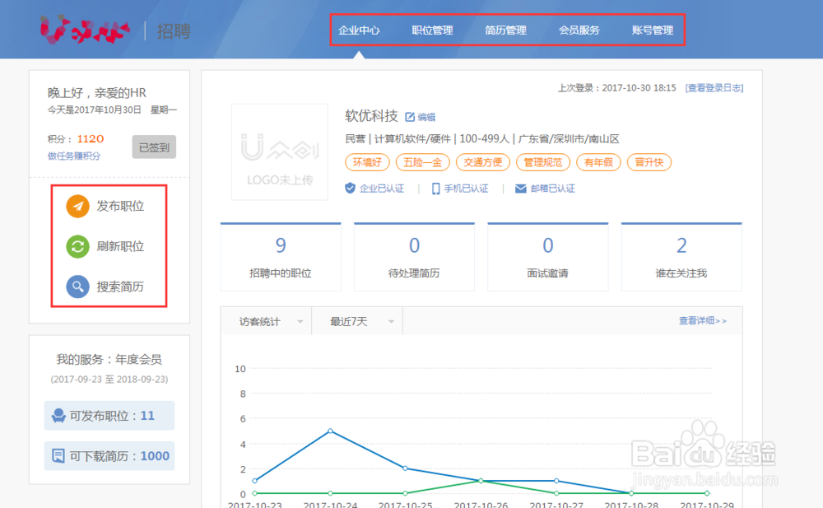
Task: Click 可下载简历：1000 box
Action: pos(109,455)
